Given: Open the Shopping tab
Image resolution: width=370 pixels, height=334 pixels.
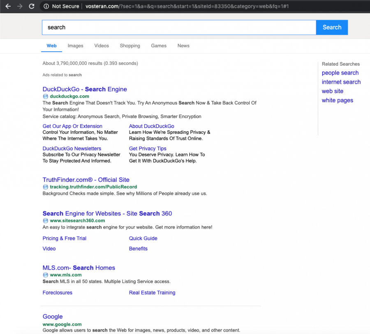Looking at the screenshot, I should tap(130, 46).
